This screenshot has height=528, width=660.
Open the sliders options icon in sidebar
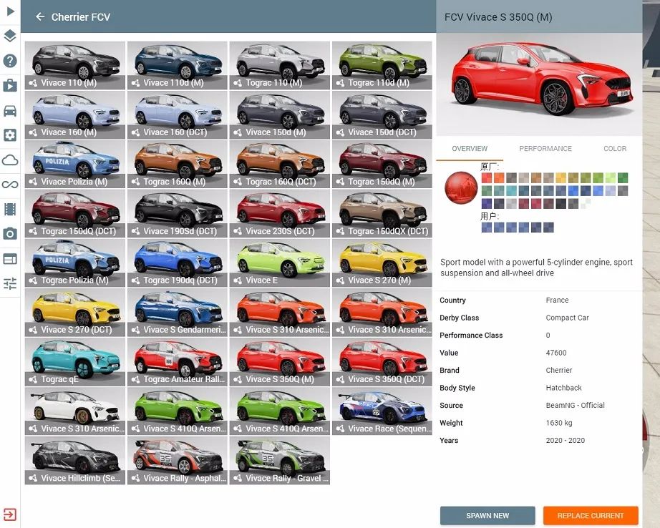[x=10, y=283]
